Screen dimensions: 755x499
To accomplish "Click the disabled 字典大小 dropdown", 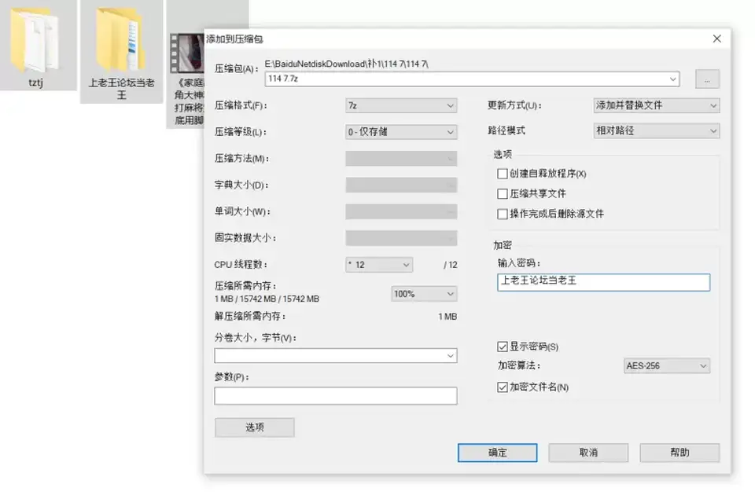I will [401, 185].
